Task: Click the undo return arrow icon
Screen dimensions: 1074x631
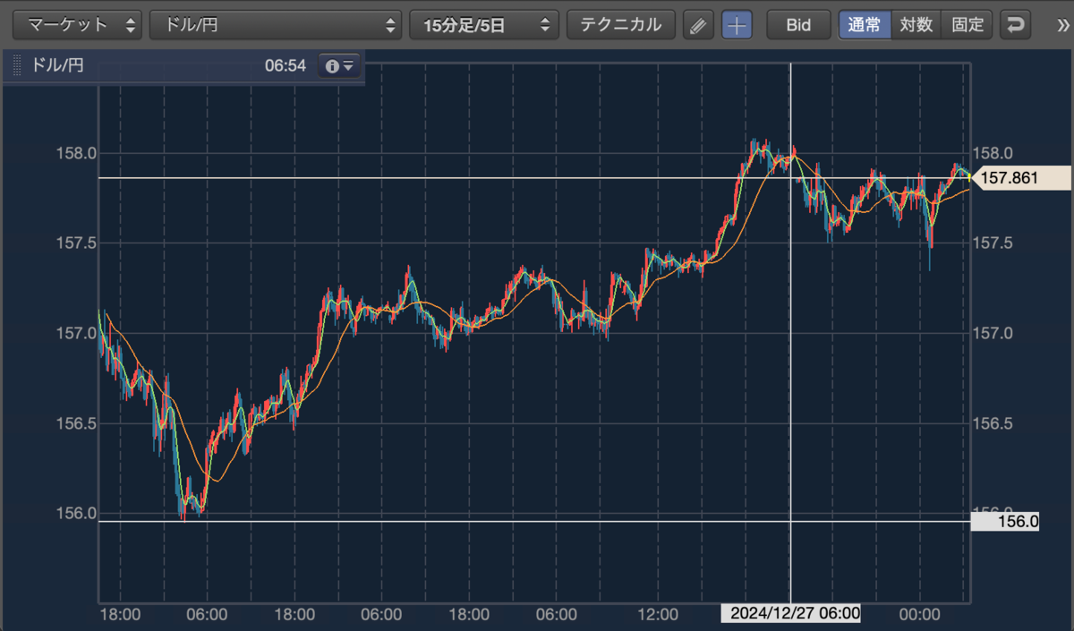Action: tap(1015, 25)
